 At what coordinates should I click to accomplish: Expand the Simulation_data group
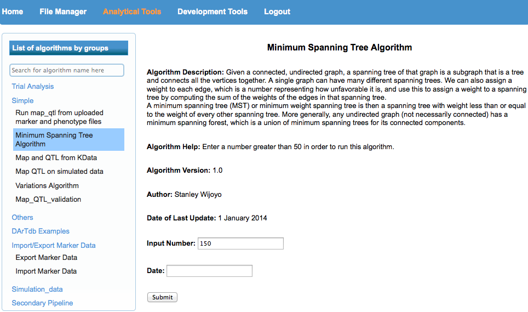tap(37, 289)
